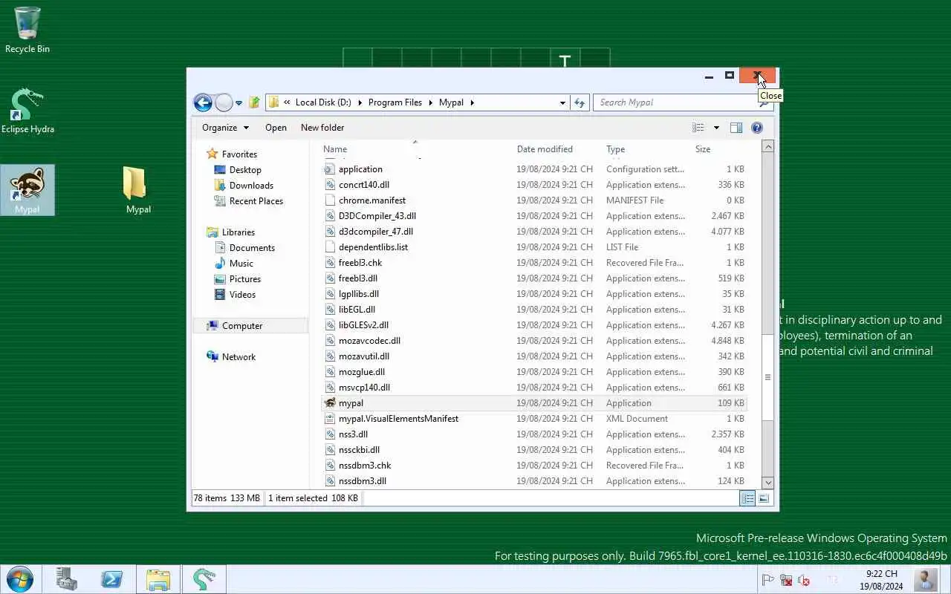
Task: Click the Action Center flag tray icon
Action: pos(767,581)
